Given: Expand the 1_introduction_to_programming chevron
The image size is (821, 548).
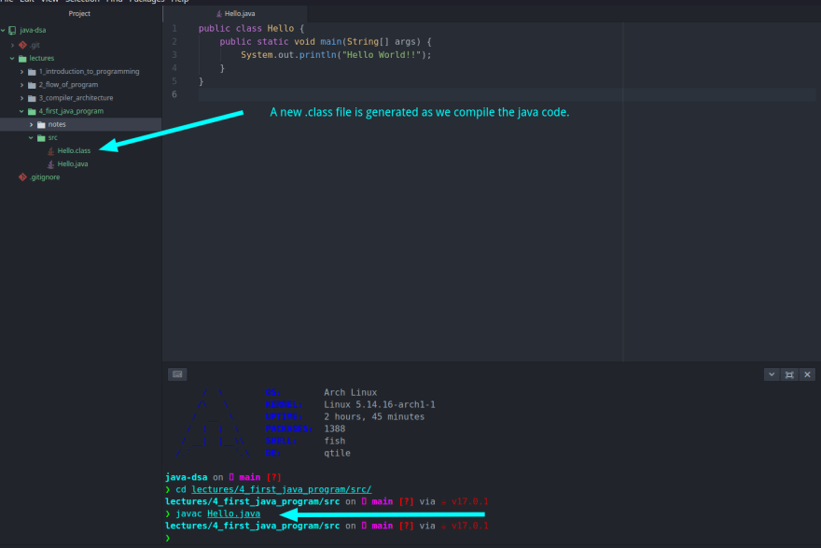Looking at the screenshot, I should (22, 72).
